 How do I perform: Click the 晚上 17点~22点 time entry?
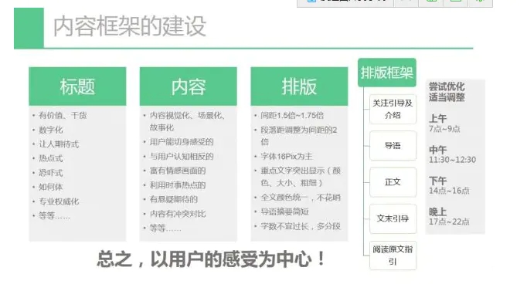coord(449,216)
